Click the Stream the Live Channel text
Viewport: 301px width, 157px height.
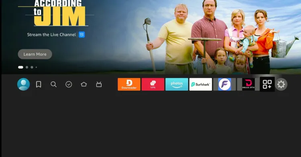[x=51, y=35]
